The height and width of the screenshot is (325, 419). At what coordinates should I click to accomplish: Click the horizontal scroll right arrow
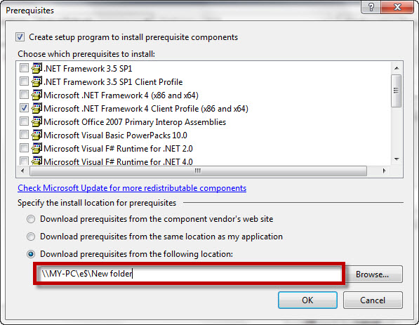coord(384,171)
